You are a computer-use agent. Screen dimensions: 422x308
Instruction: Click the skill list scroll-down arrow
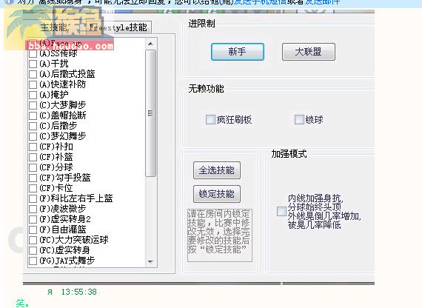(150, 261)
